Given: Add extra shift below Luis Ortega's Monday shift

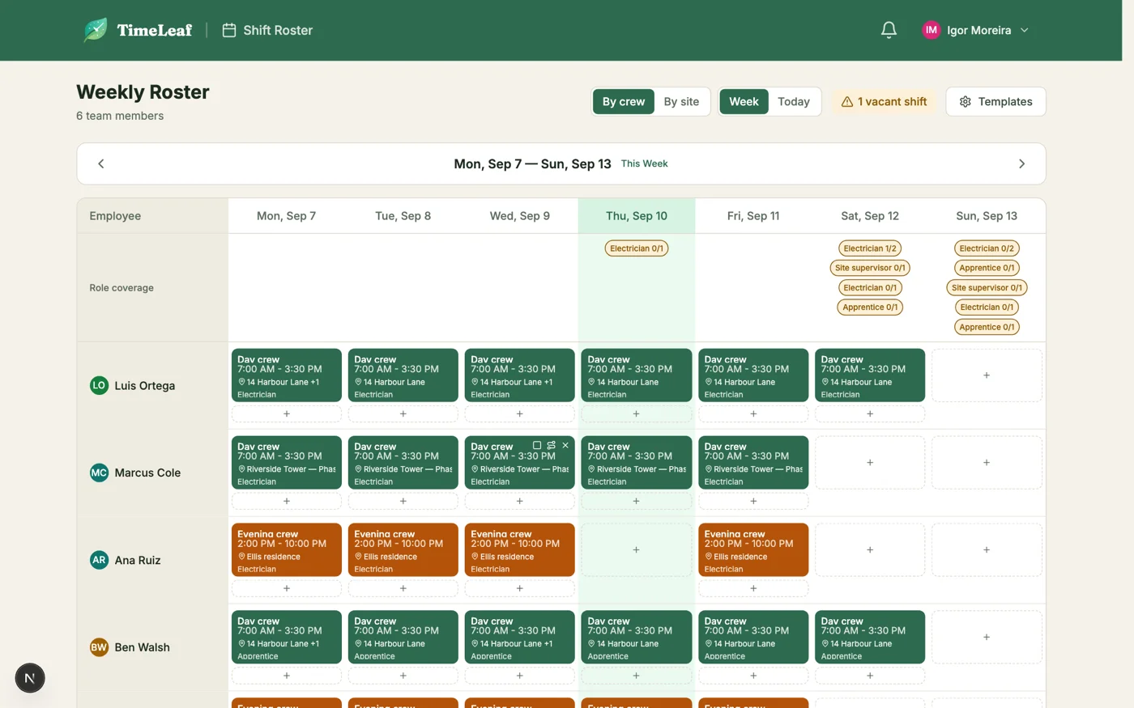Looking at the screenshot, I should point(287,413).
